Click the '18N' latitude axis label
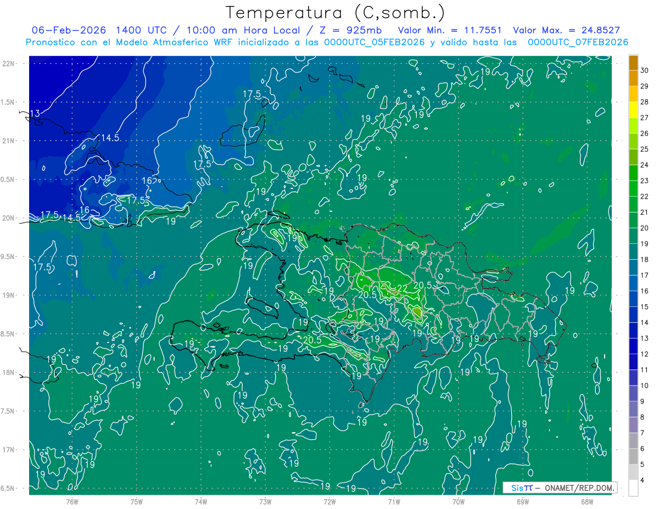659x509 pixels. (8, 372)
